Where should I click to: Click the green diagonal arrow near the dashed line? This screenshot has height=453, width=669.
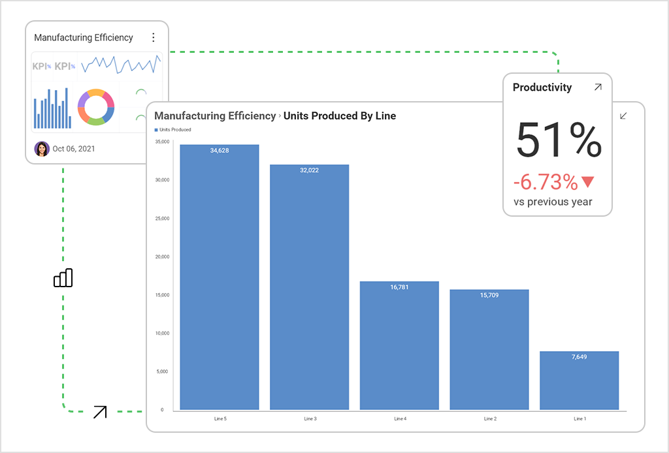click(99, 411)
